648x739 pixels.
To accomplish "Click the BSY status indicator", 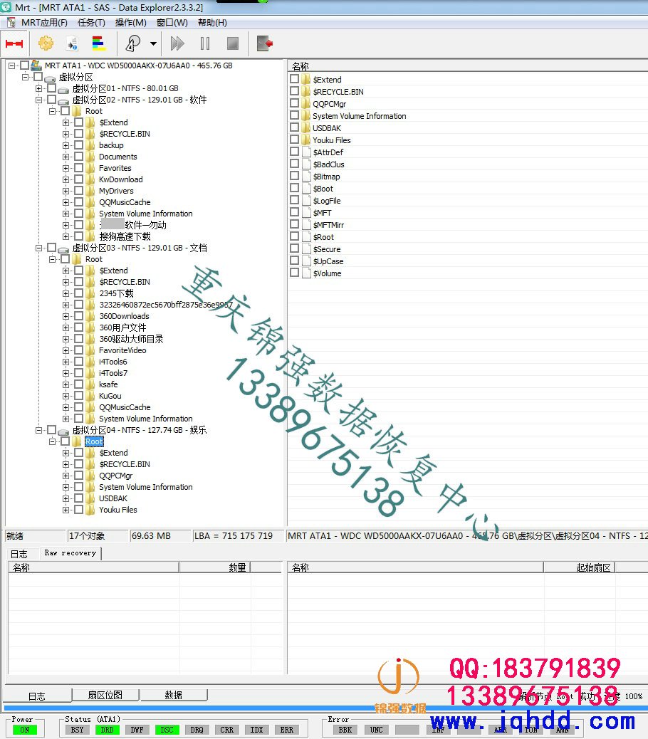I will pyautogui.click(x=78, y=730).
